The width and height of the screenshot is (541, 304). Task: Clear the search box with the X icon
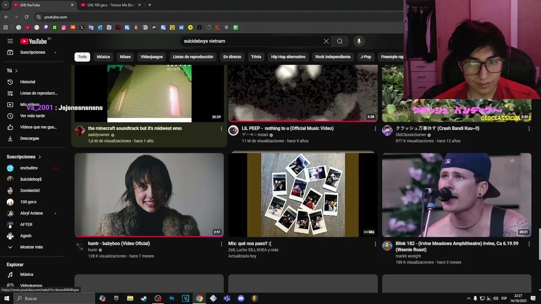(x=326, y=41)
